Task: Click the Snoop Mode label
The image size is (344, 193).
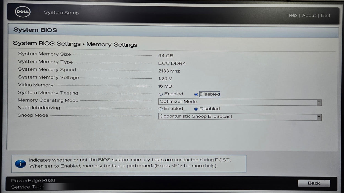Action: 33,115
